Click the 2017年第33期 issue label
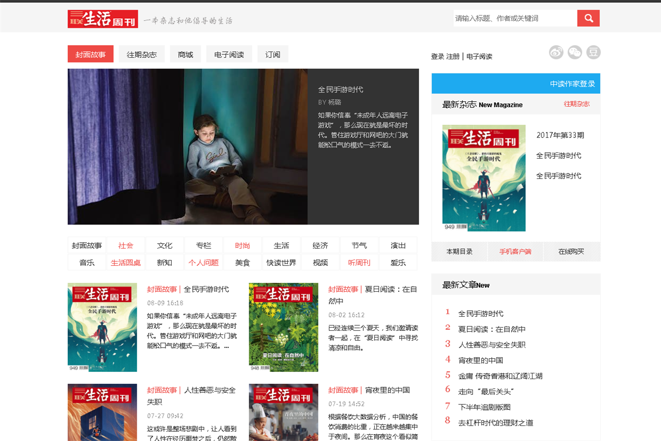 click(560, 135)
